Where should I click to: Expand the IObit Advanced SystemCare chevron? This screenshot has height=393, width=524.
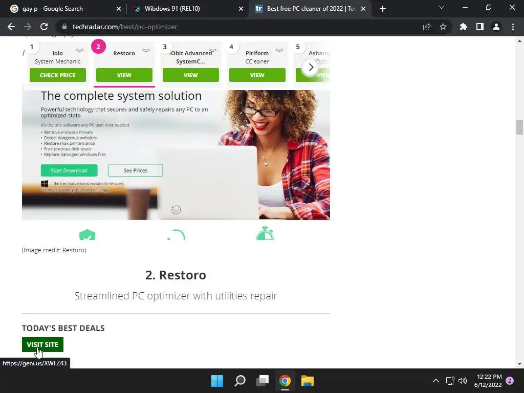[x=213, y=51]
